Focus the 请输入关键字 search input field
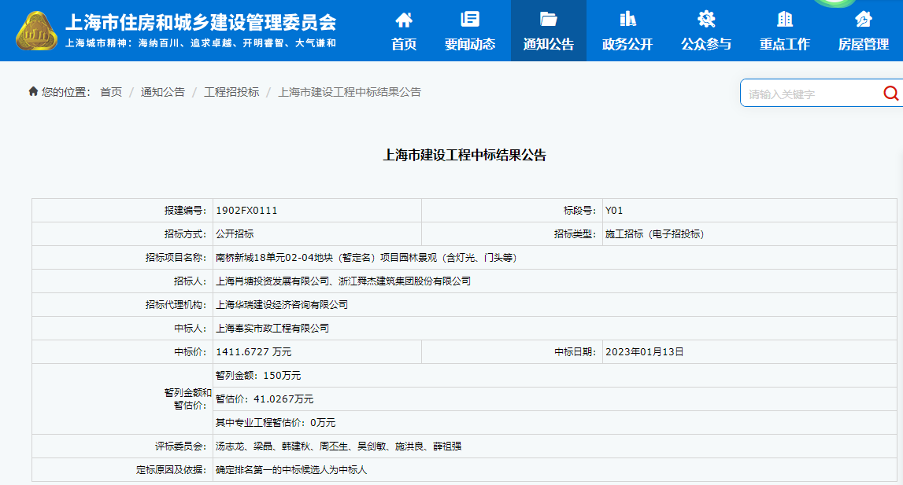This screenshot has width=903, height=485. (809, 94)
